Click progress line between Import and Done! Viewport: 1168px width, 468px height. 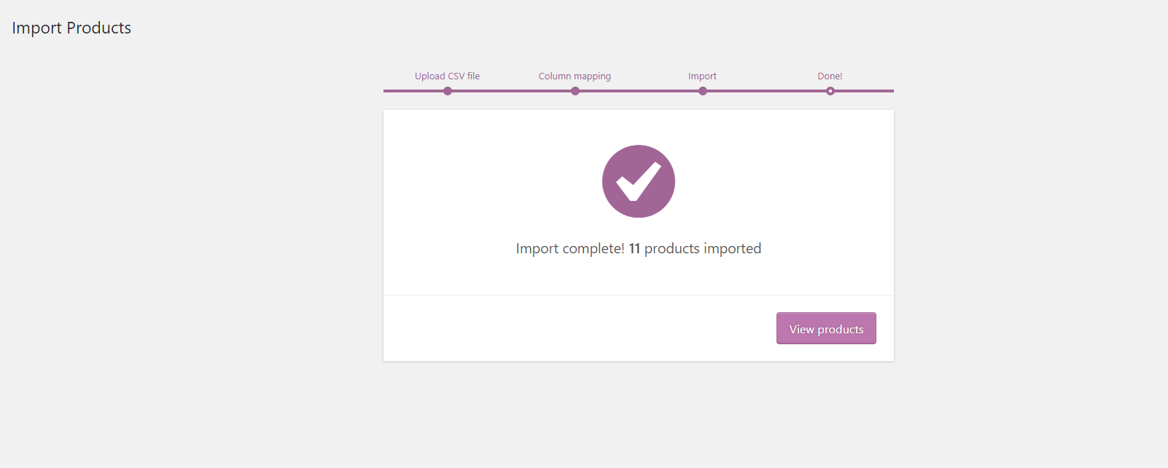click(x=766, y=91)
